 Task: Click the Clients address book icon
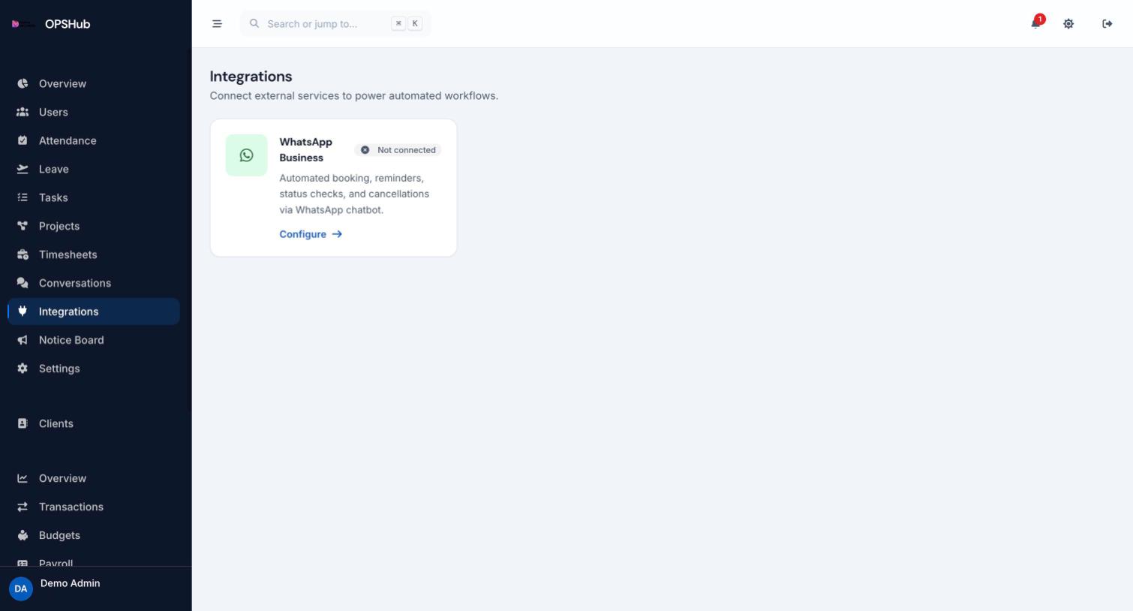(x=23, y=423)
